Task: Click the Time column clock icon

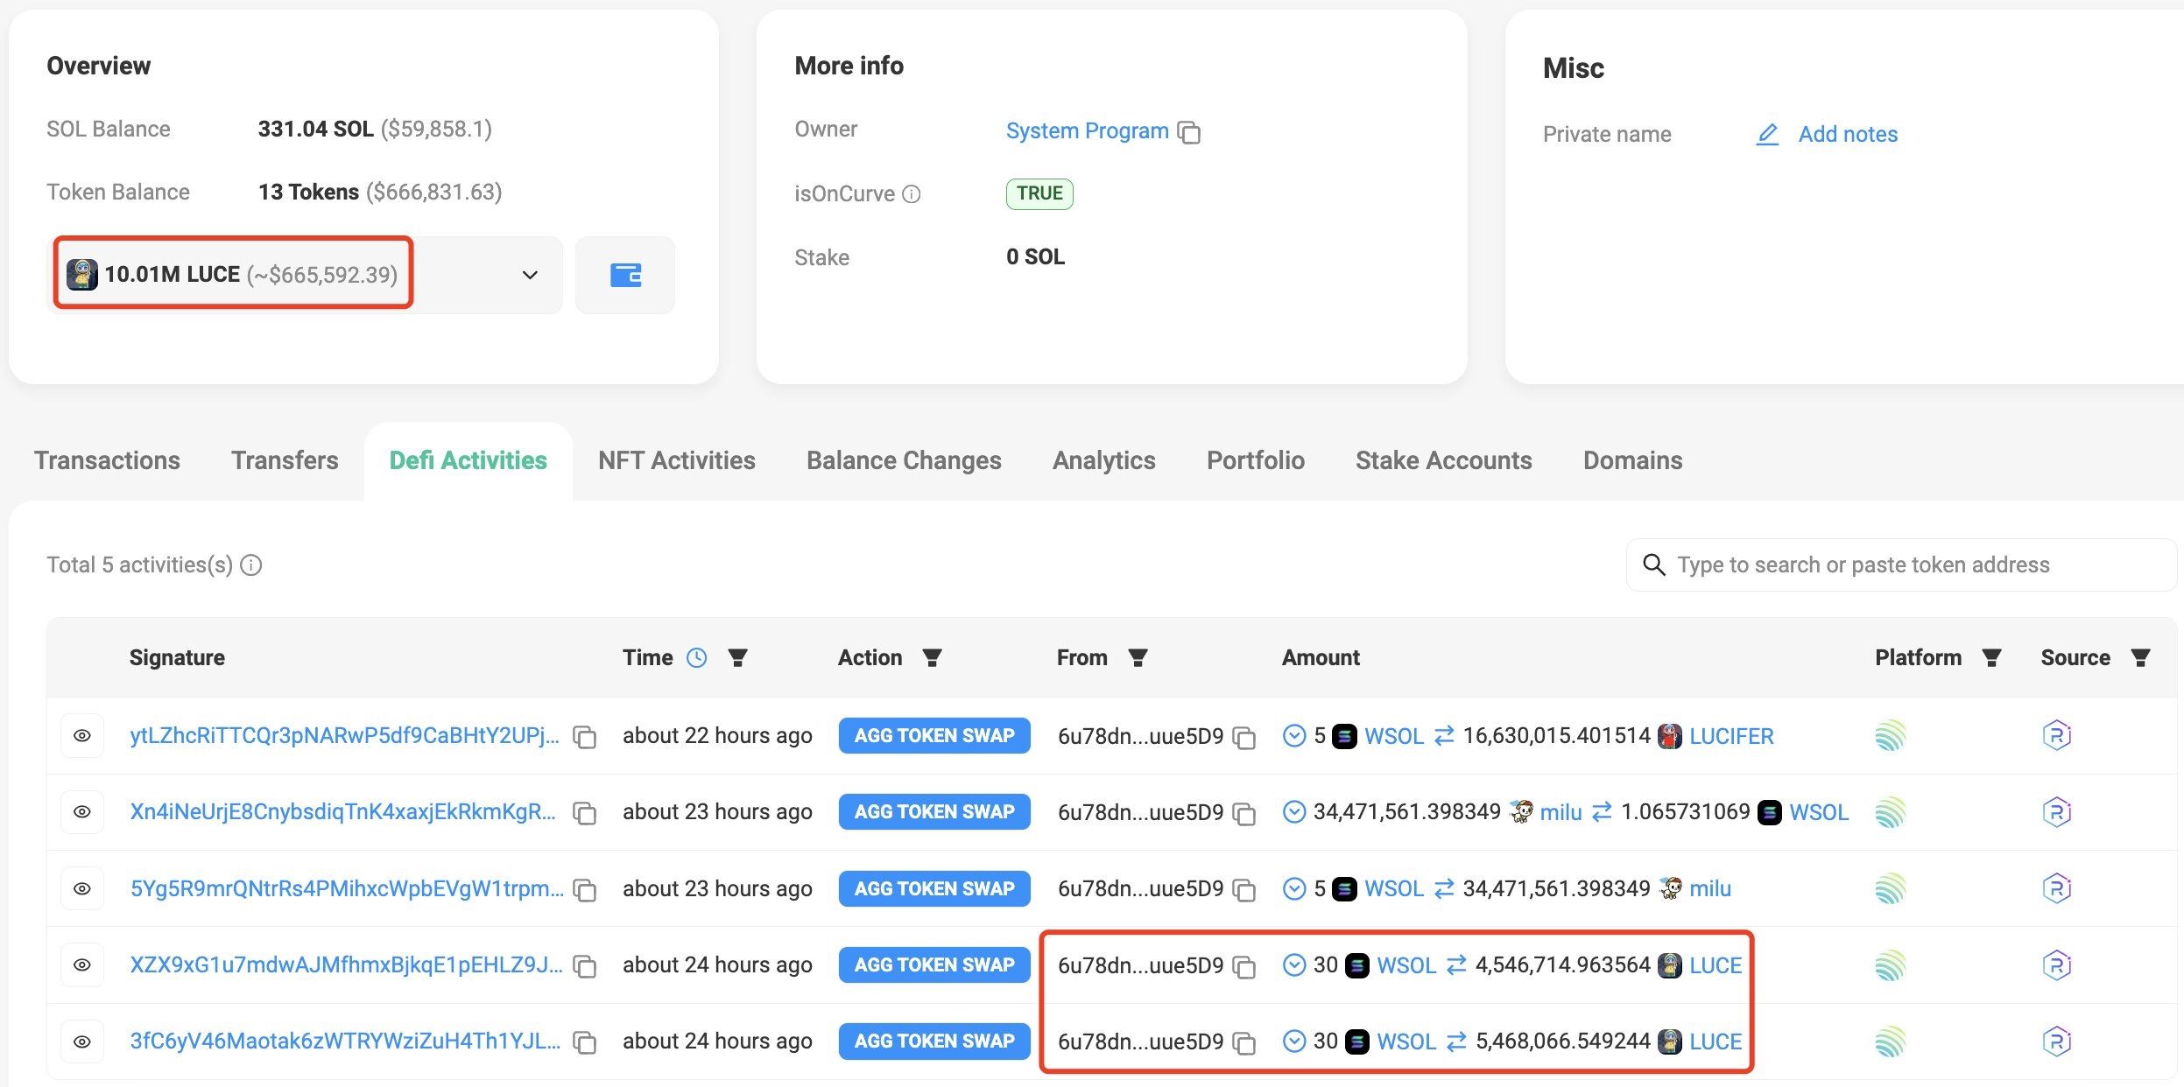Action: tap(696, 657)
